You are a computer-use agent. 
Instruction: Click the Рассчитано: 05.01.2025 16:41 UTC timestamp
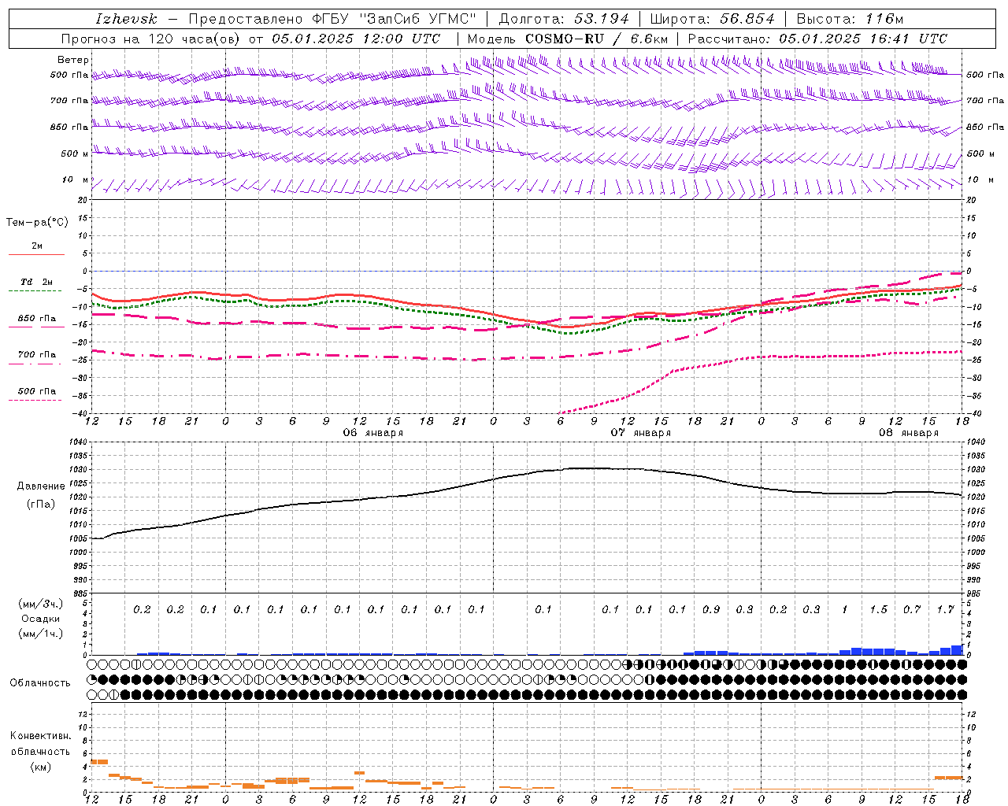(817, 39)
